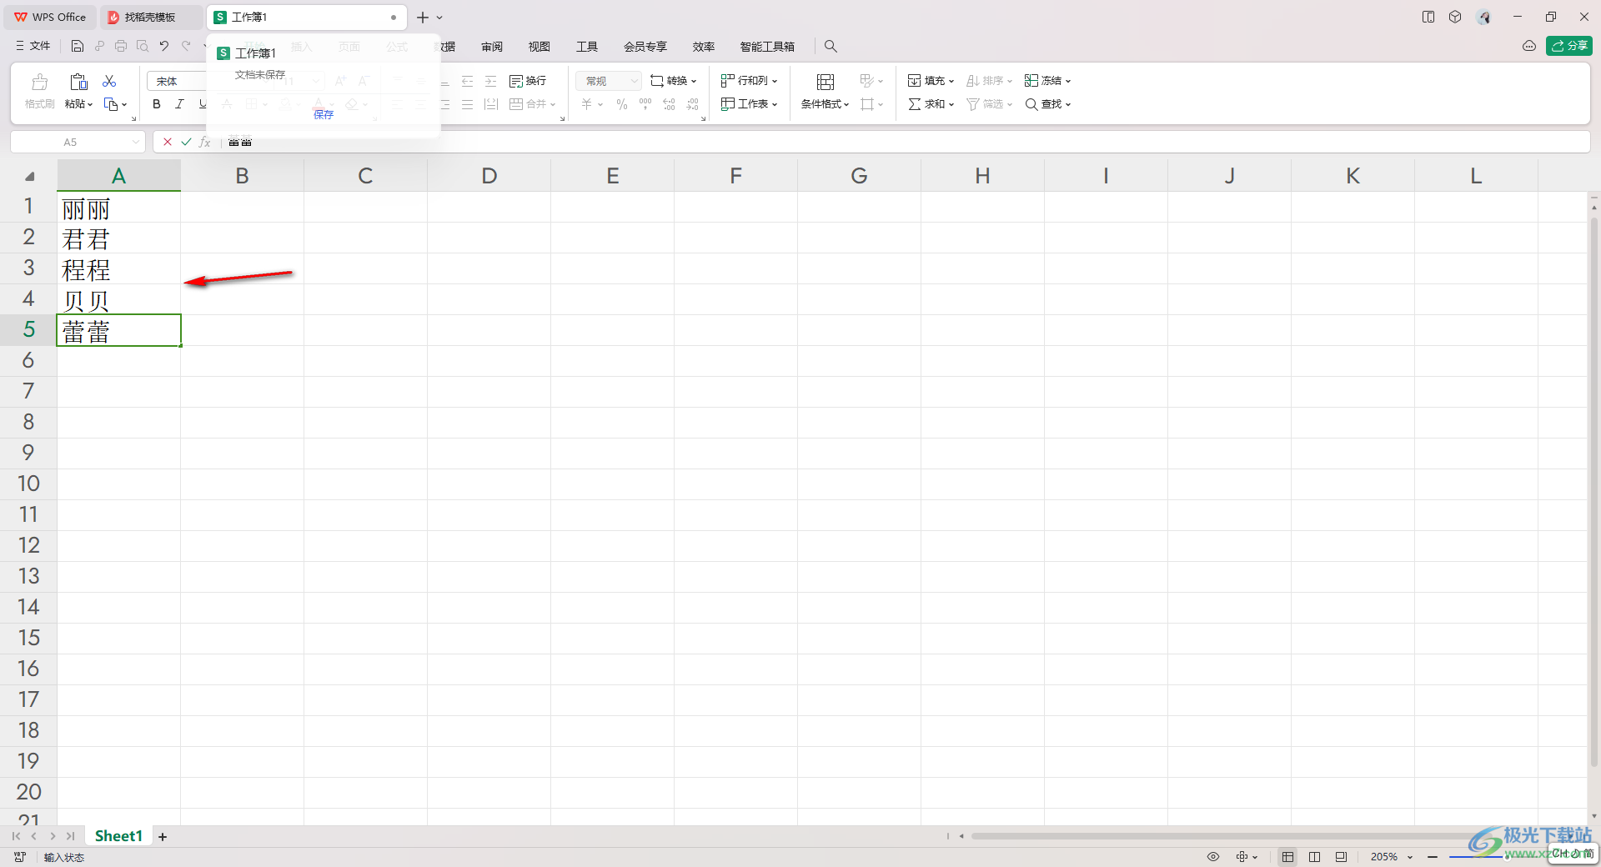Click Percent Style icon

[x=622, y=104]
